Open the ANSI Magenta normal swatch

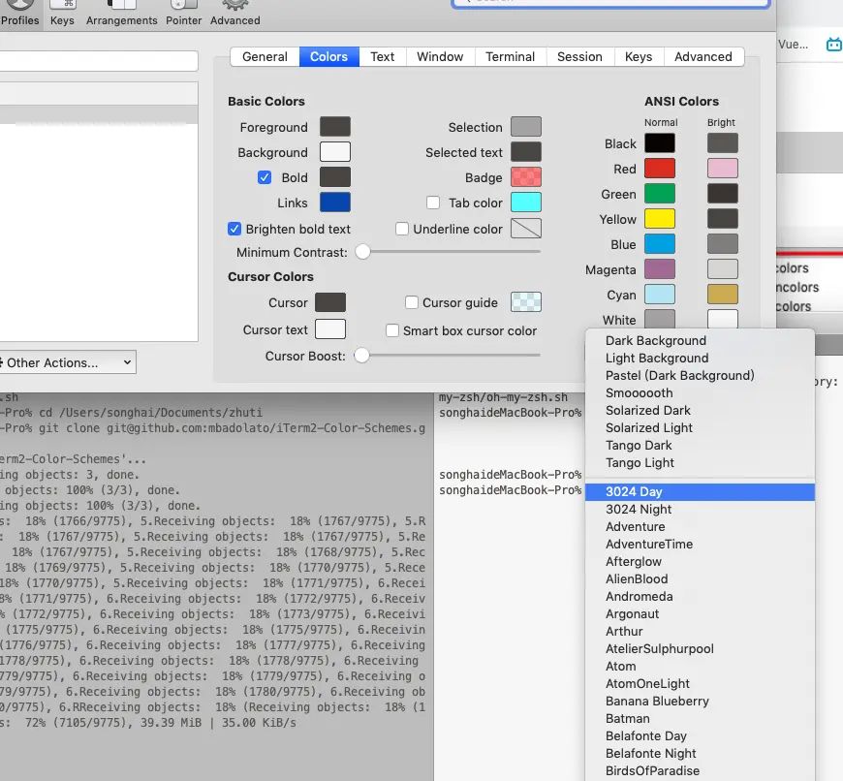[660, 268]
